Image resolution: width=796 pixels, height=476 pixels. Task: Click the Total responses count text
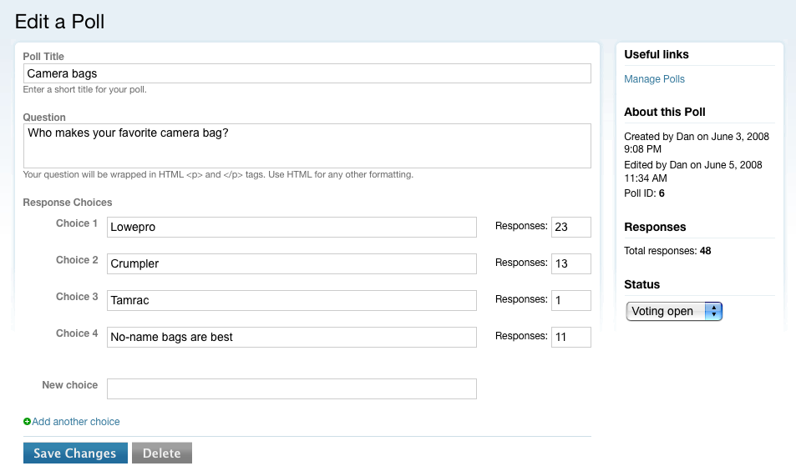[x=667, y=250]
